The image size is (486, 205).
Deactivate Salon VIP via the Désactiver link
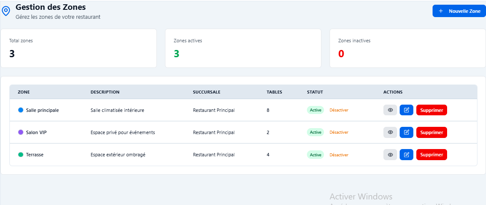[x=339, y=132]
